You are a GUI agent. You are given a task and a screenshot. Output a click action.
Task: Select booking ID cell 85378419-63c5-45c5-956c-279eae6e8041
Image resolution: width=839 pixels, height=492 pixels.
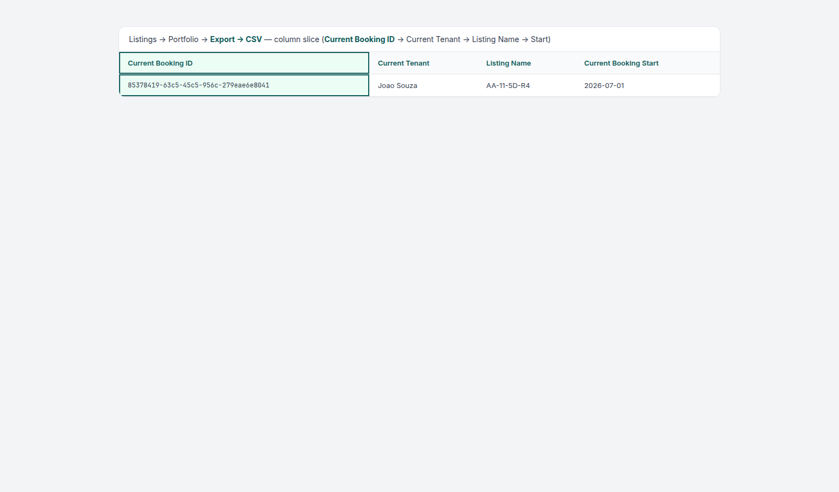pyautogui.click(x=244, y=85)
